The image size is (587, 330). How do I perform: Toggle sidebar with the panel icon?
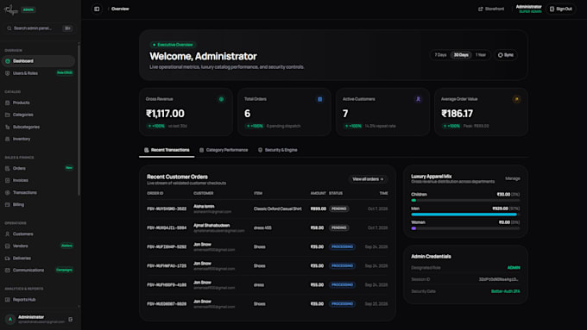coord(97,9)
